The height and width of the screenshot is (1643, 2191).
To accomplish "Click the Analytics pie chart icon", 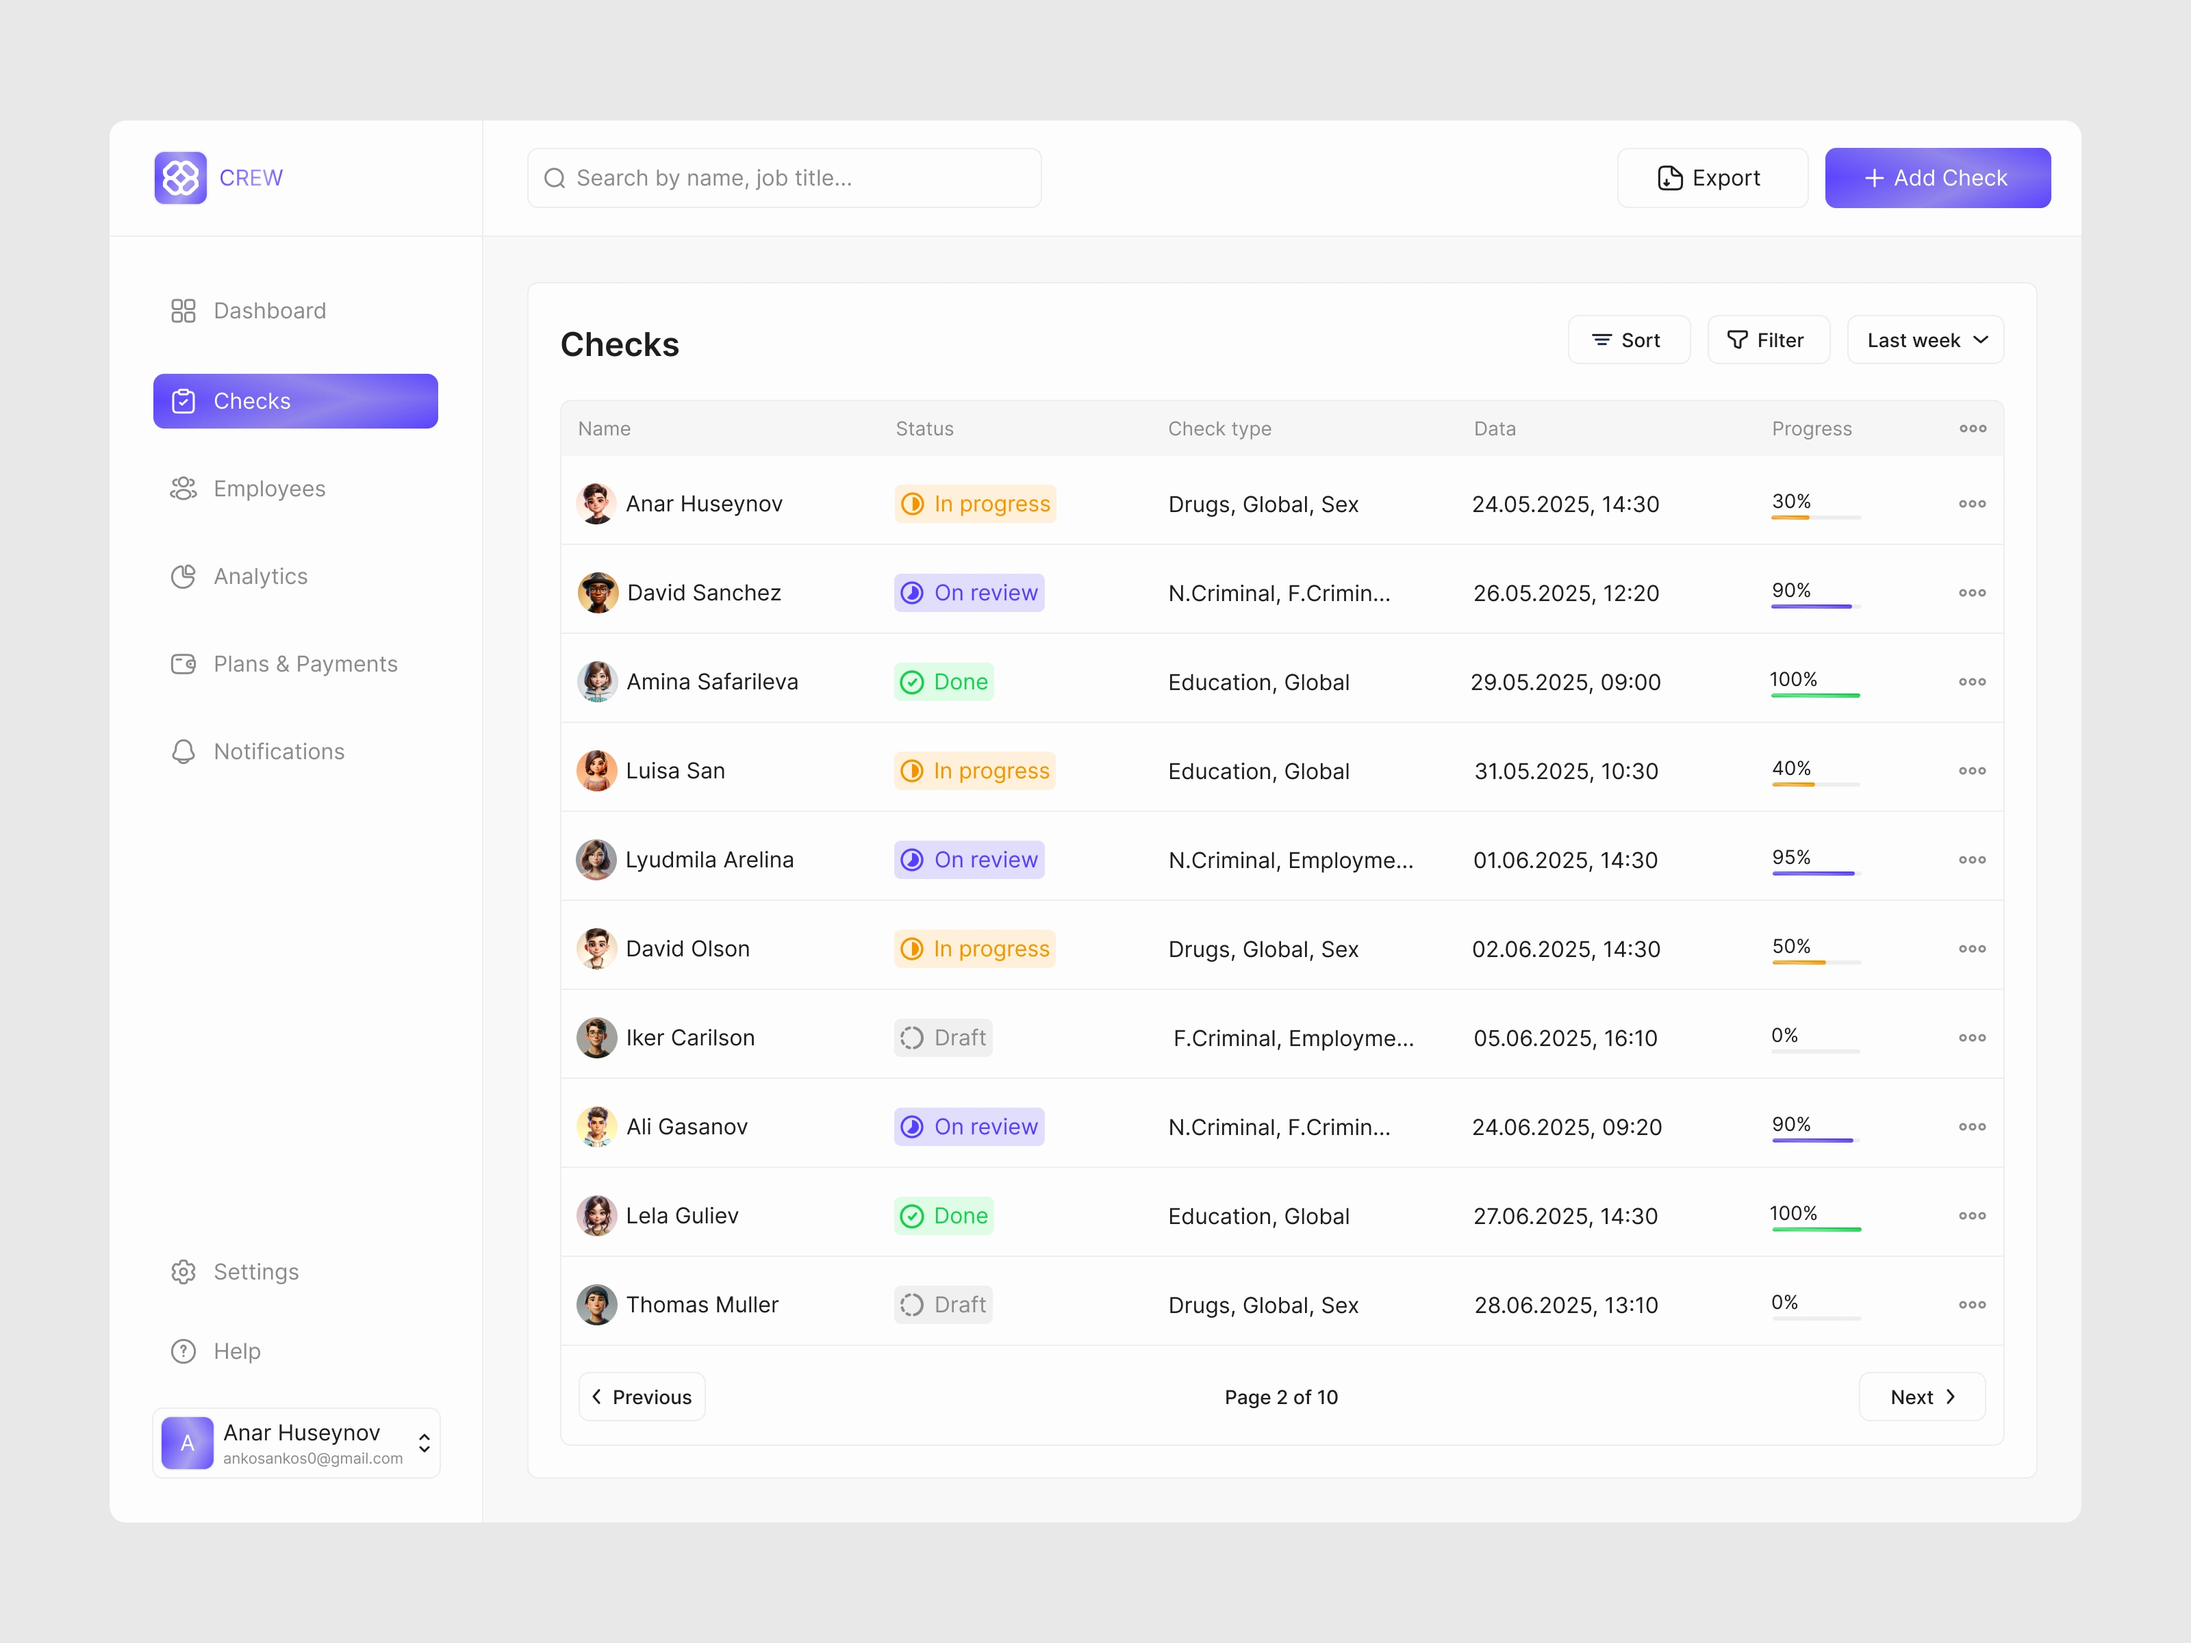I will pyautogui.click(x=183, y=576).
